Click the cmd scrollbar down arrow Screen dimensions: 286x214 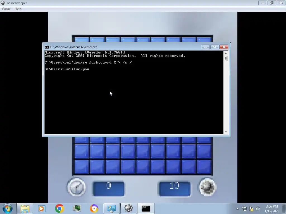click(226, 132)
